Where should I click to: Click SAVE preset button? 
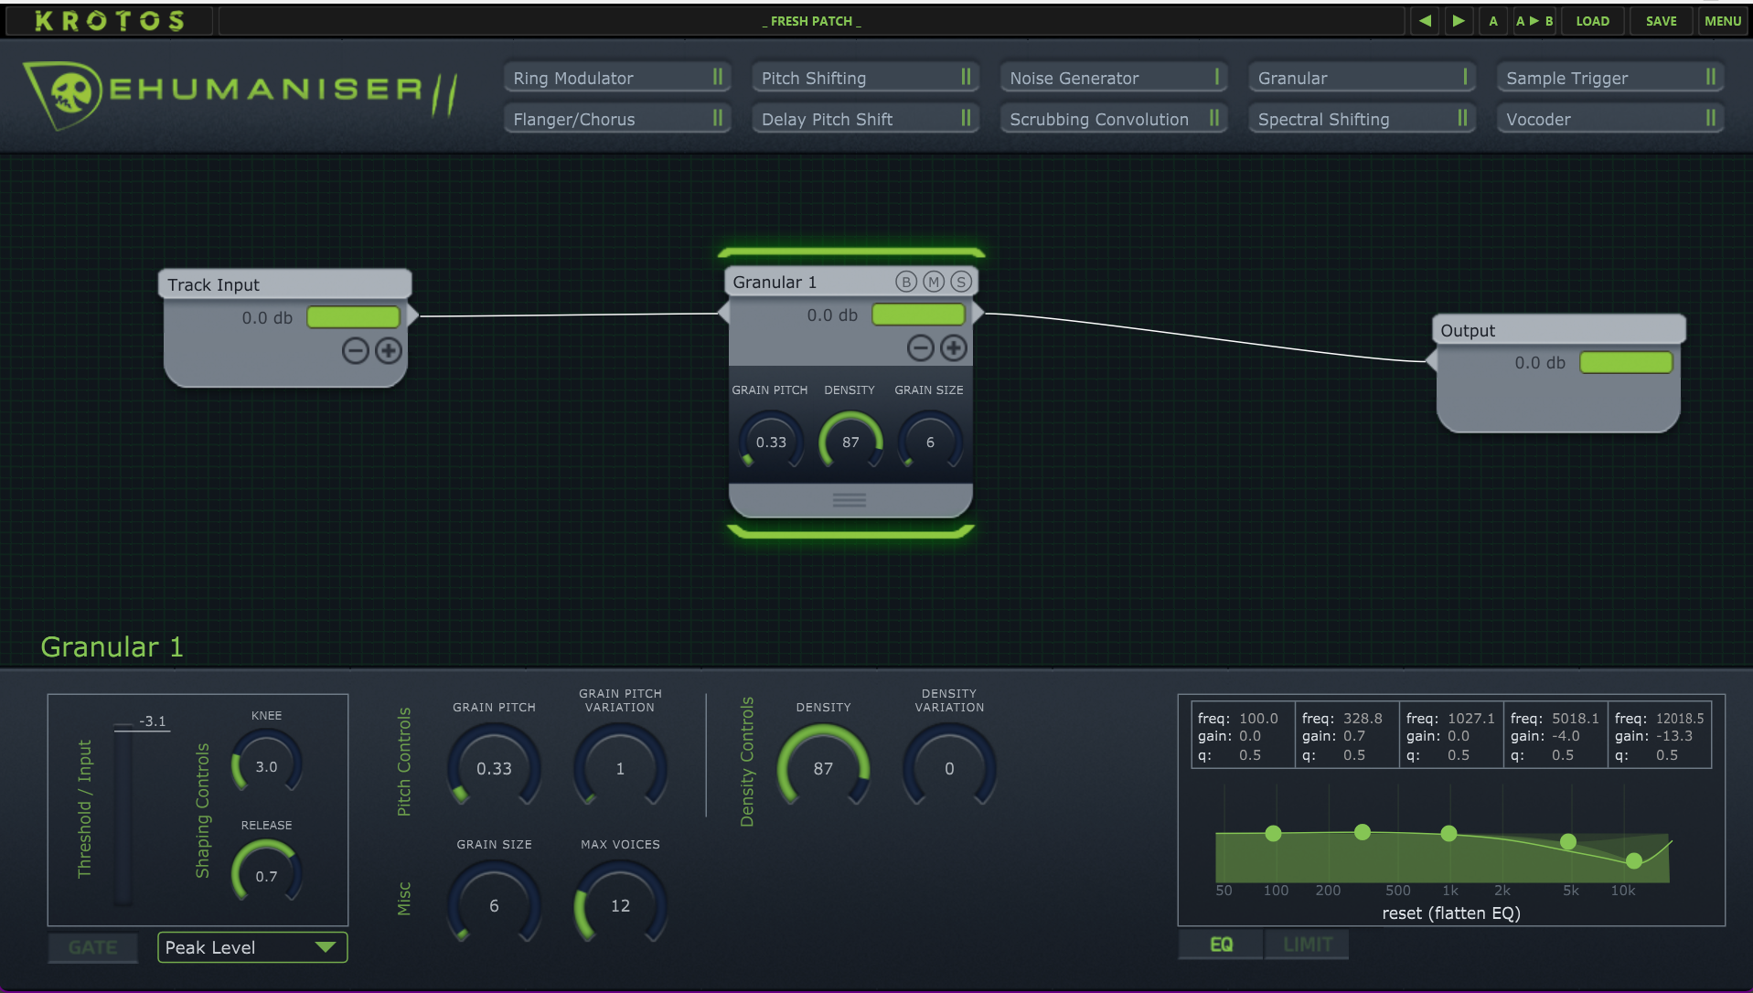click(1661, 20)
